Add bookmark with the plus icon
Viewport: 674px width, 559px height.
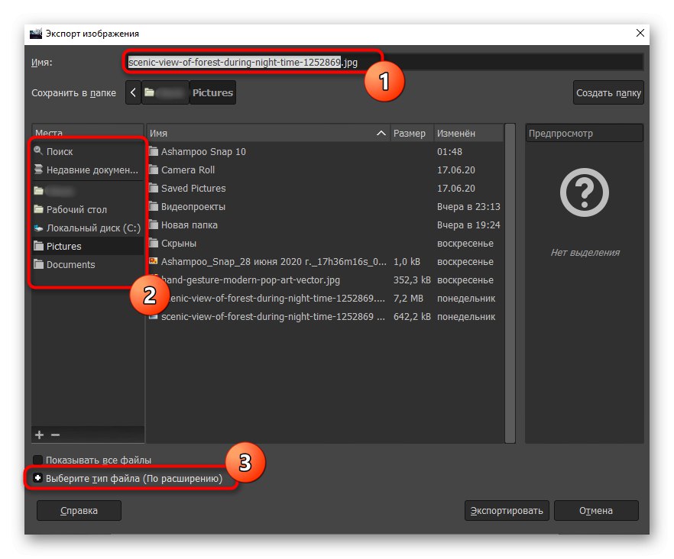(x=40, y=435)
